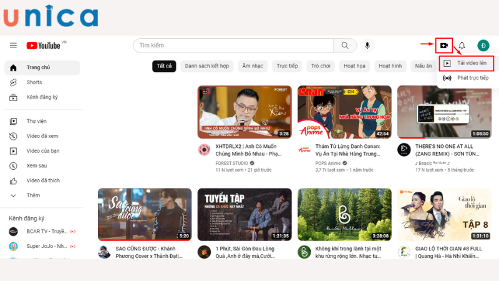499x281 pixels.
Task: Select the Trực tiếp filter chip
Action: click(287, 66)
